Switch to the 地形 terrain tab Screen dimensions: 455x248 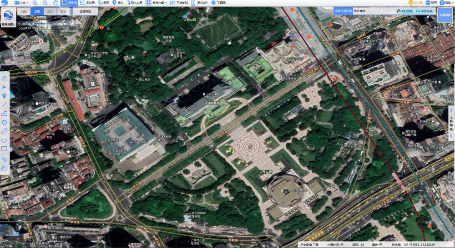coord(50,11)
